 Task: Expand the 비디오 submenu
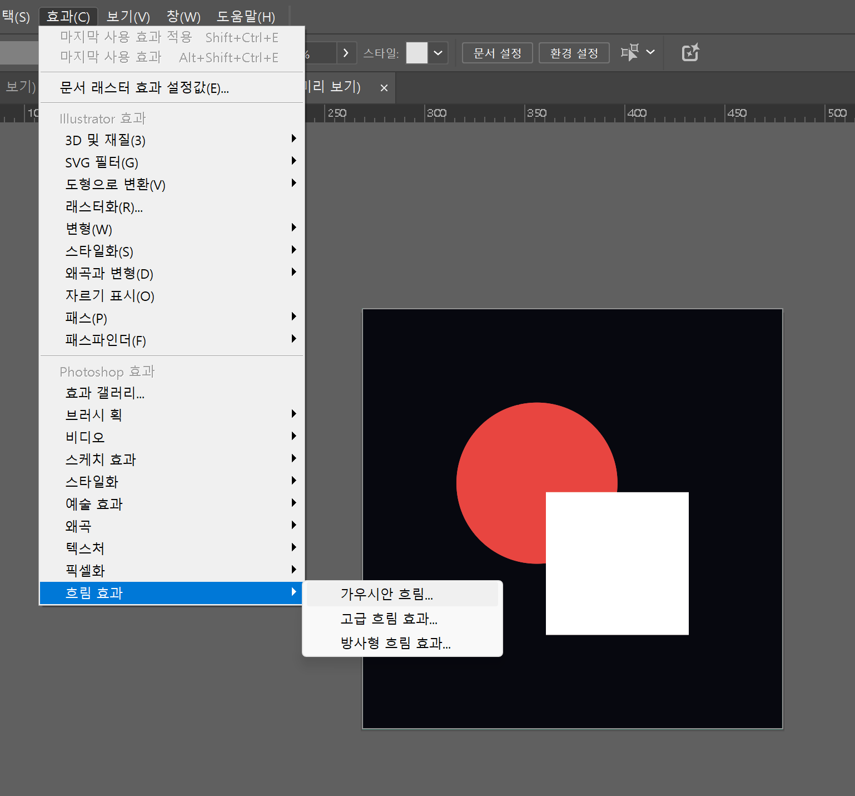point(172,437)
